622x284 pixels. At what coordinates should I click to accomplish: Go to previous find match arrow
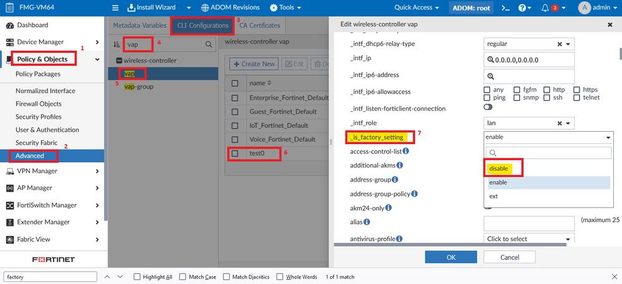coord(107,277)
